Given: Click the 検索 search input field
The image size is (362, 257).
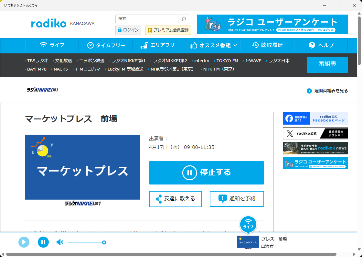Looking at the screenshot, I should [146, 19].
